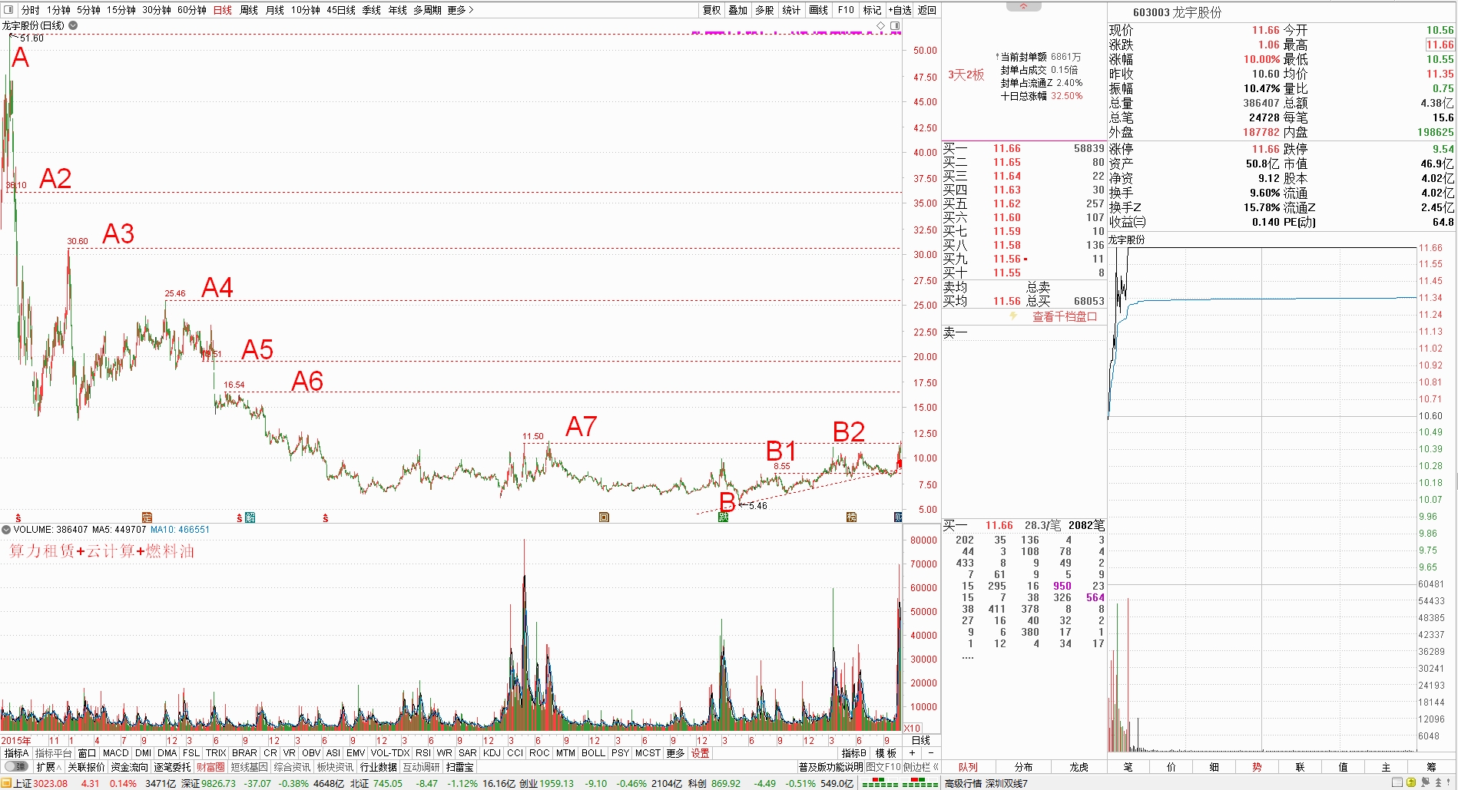Toggle the chart side panel icon

[895, 26]
